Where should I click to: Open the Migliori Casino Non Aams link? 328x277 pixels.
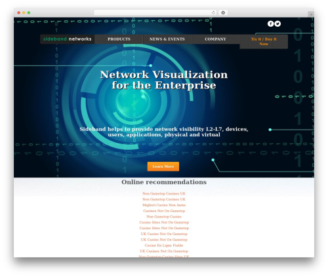point(164,205)
